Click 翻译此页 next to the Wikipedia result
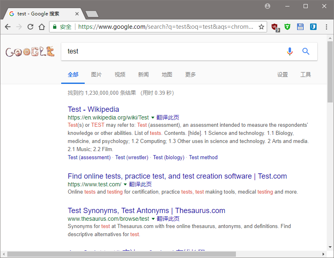Viewport: 334px width, 258px height. [x=168, y=117]
